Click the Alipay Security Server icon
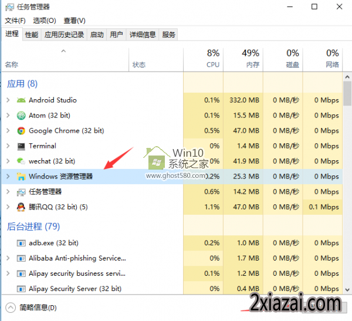 pyautogui.click(x=21, y=289)
